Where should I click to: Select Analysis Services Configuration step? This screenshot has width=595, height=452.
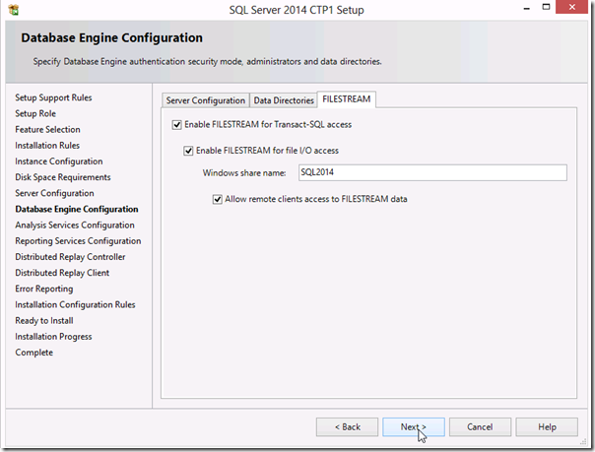click(75, 226)
